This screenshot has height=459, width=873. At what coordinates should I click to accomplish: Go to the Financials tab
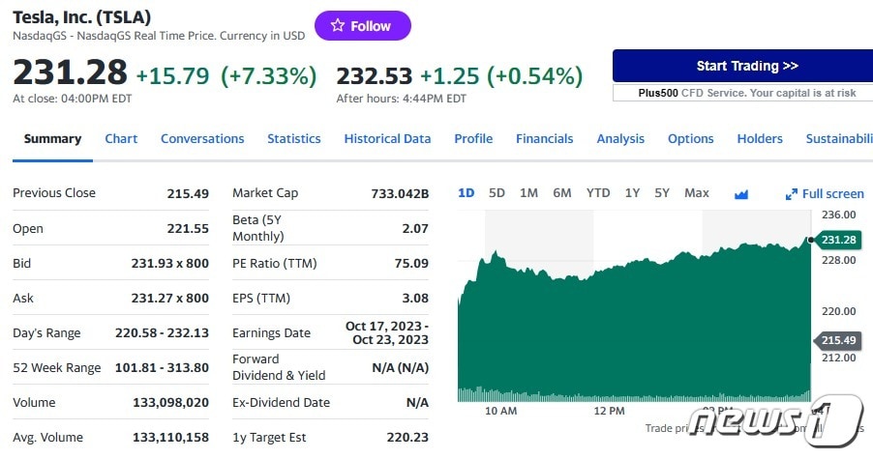[544, 139]
